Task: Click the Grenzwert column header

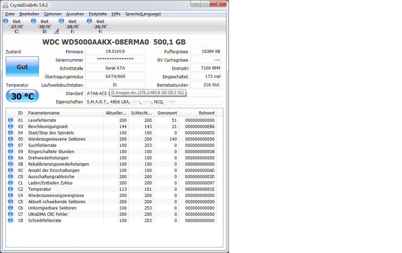Action: click(166, 113)
